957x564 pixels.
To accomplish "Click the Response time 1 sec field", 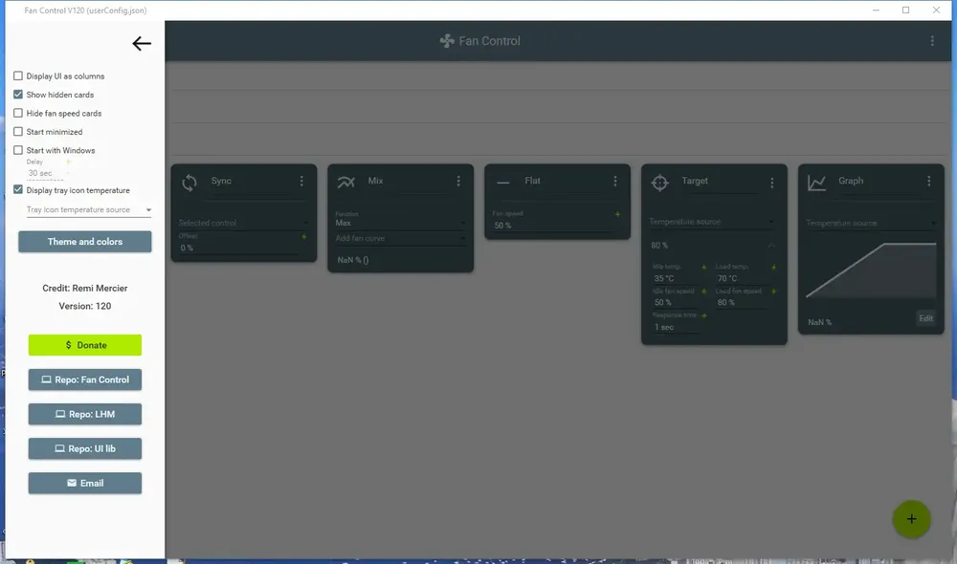I will [678, 328].
